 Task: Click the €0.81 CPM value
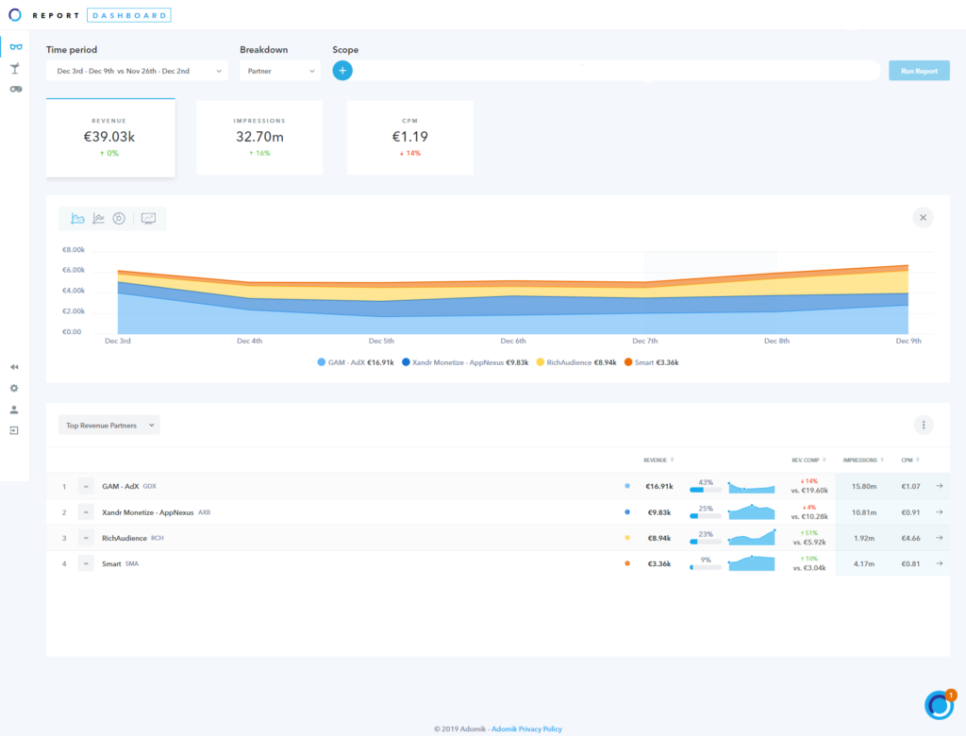click(x=910, y=563)
